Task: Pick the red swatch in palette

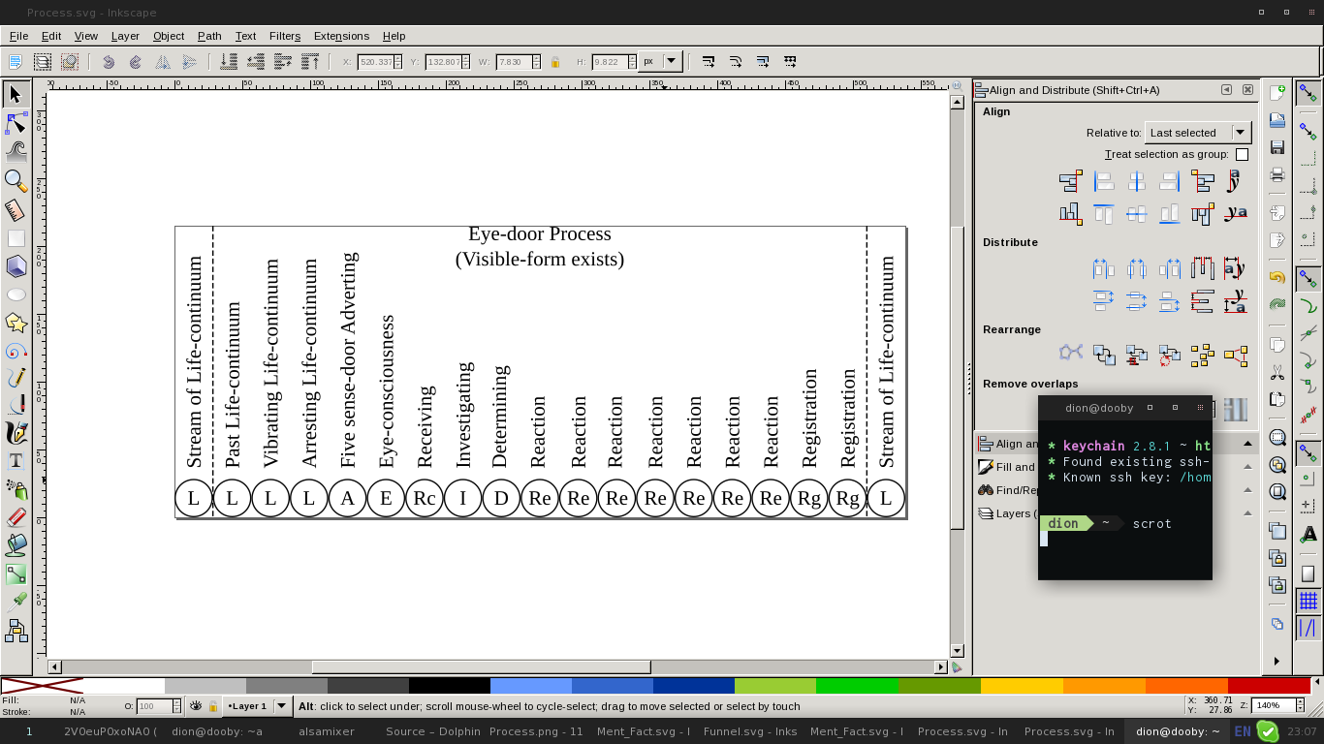Action: (1268, 687)
